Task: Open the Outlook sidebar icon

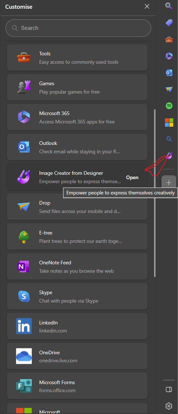Action: pos(169,72)
